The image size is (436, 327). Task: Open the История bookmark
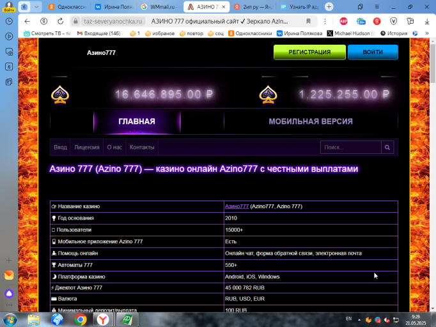394,33
